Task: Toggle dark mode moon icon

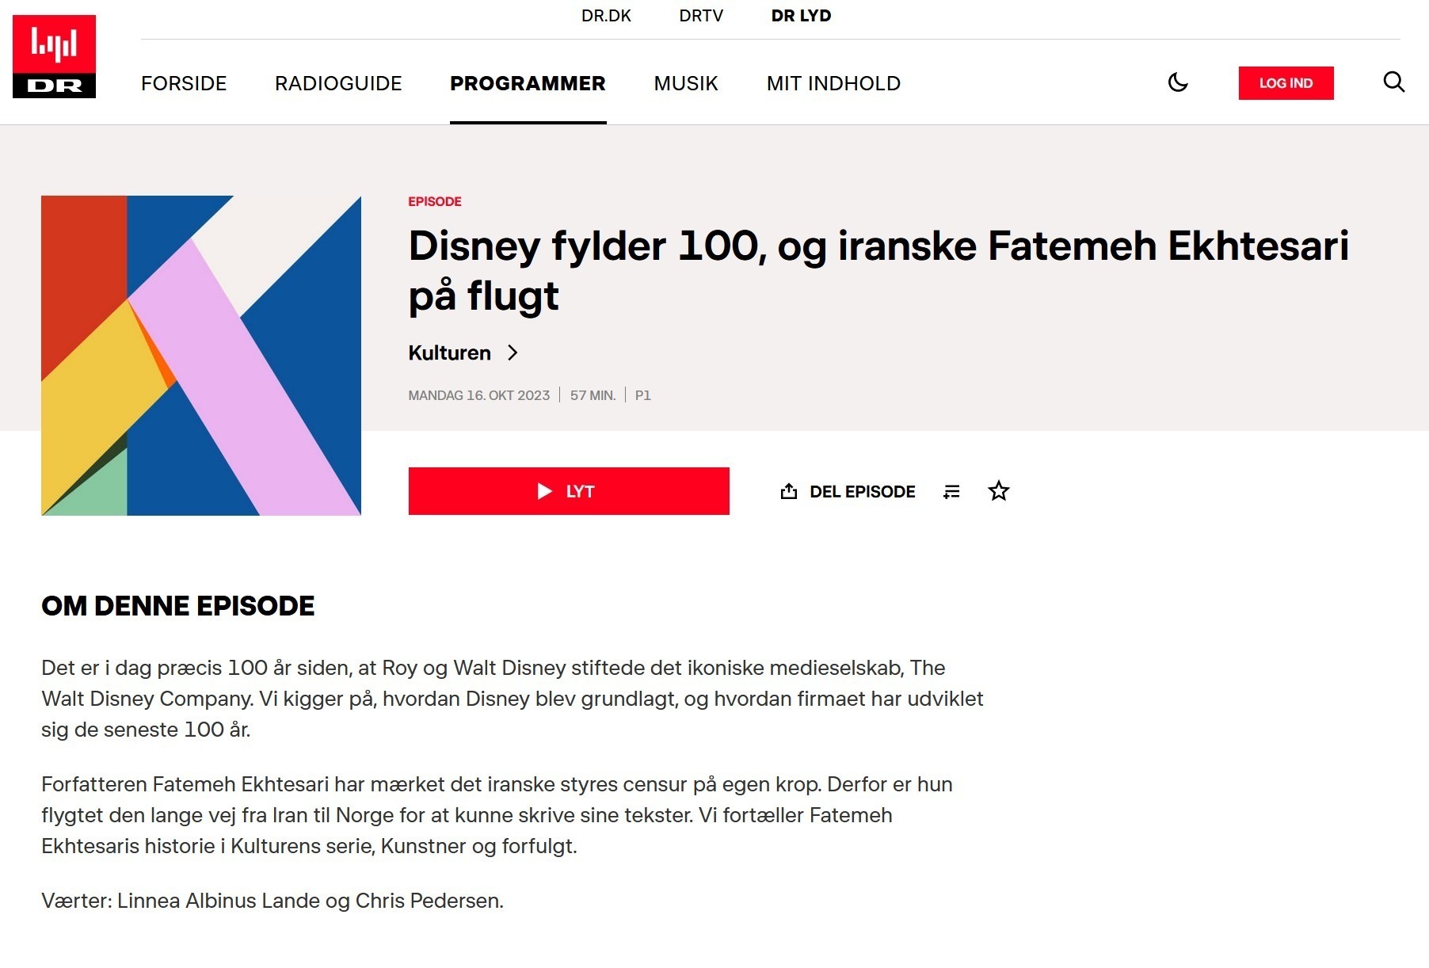Action: tap(1178, 82)
